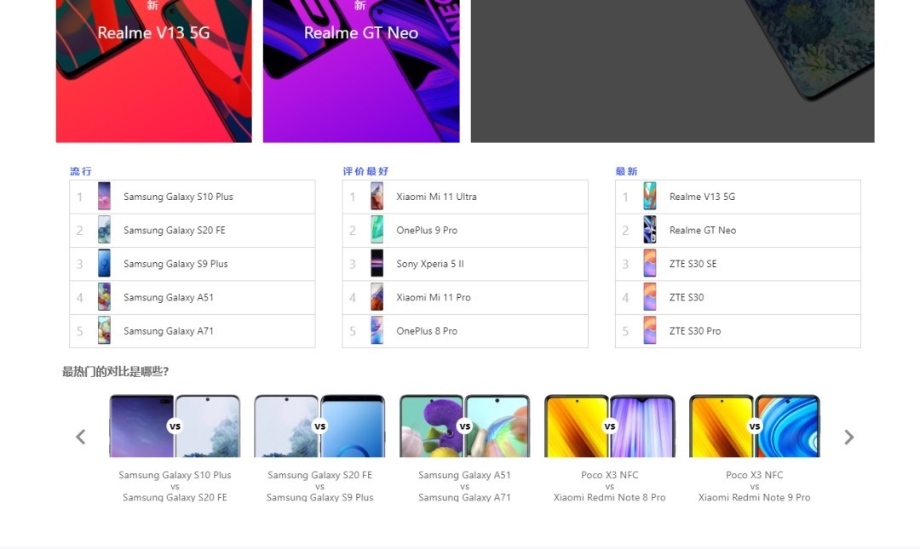
Task: Show next comparisons with right arrow
Action: coord(848,437)
